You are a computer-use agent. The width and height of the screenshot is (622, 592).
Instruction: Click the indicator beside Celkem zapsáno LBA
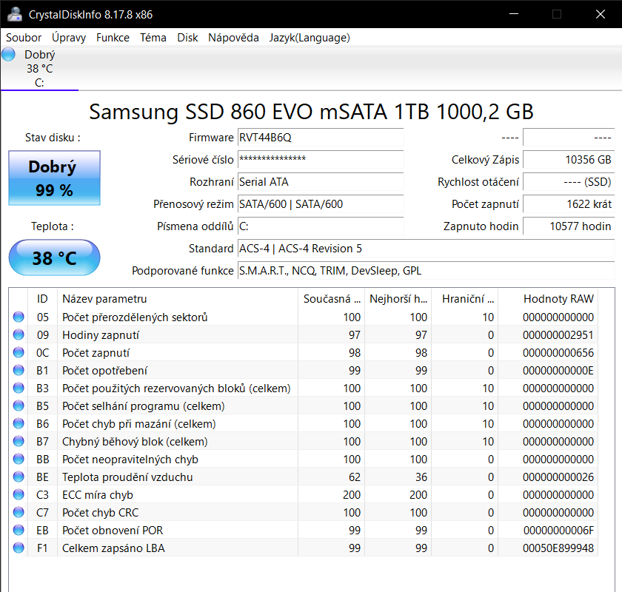(x=19, y=548)
